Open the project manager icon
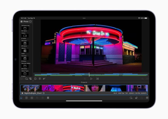 pos(21,98)
